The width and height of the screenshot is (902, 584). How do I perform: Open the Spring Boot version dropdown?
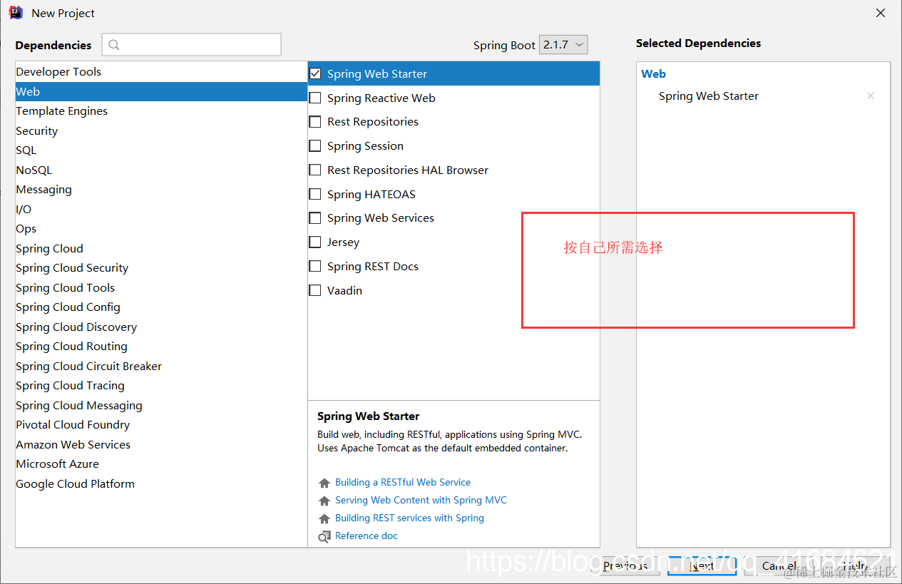tap(563, 44)
